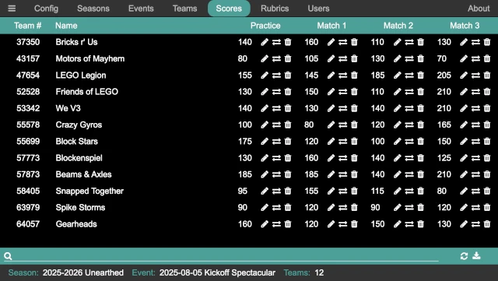Click Gearheads team name
498x281 pixels.
76,223
